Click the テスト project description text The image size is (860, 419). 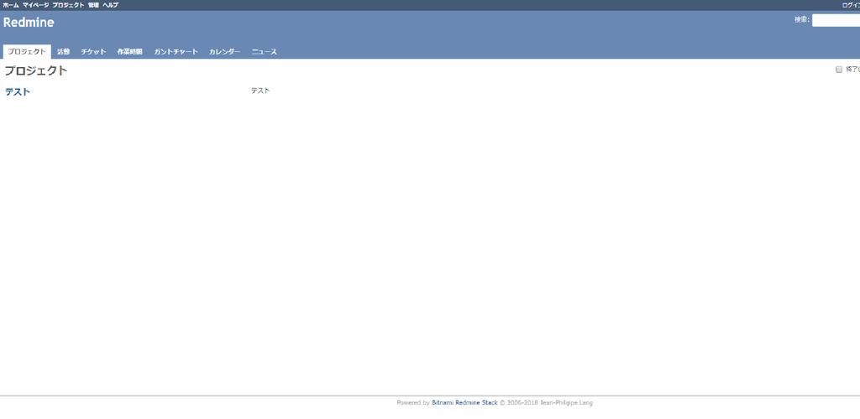point(260,91)
